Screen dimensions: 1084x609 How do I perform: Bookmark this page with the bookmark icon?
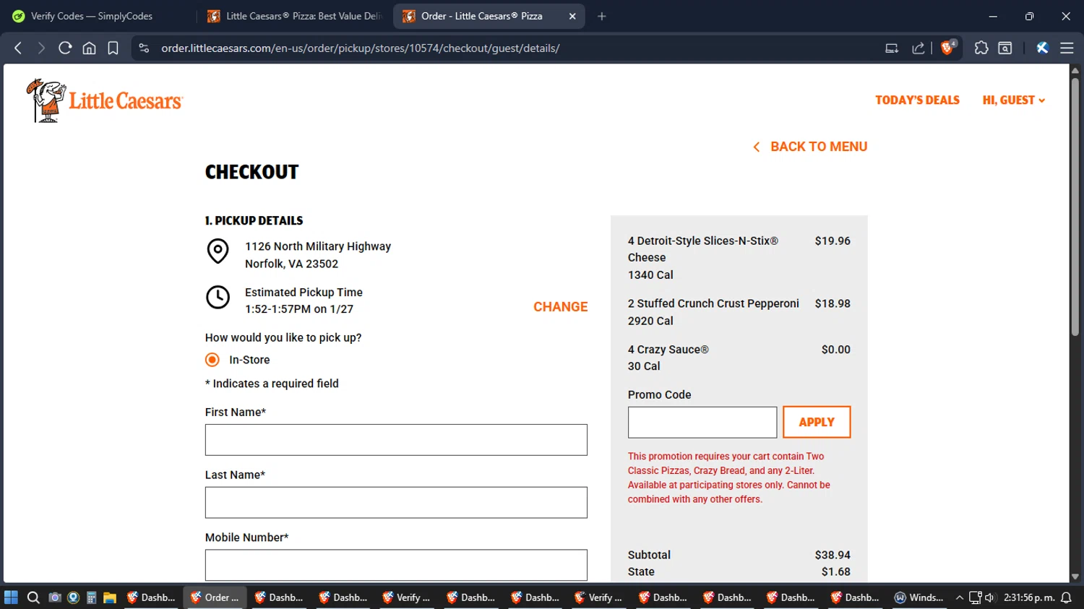(x=113, y=48)
